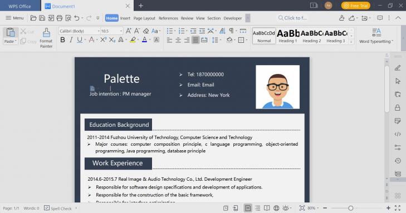Open a new tab with the plus button
Viewport: 406px width, 213px height.
tap(140, 6)
